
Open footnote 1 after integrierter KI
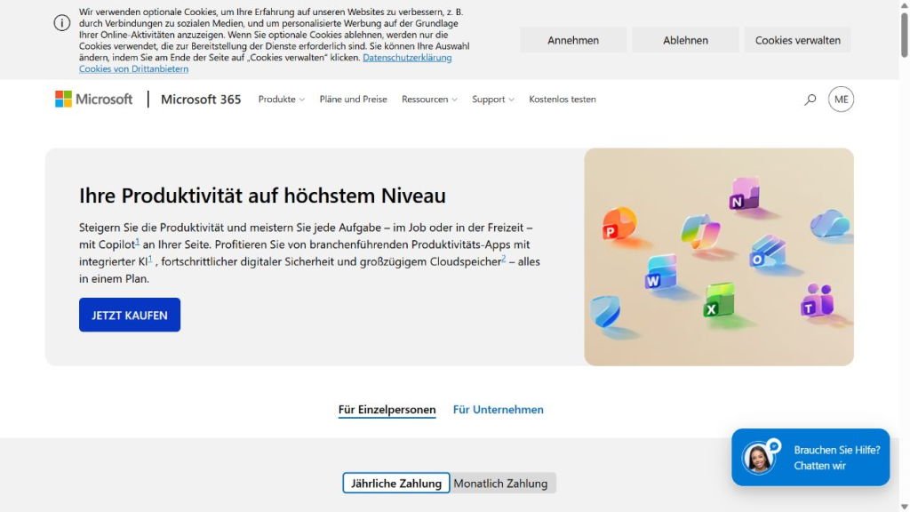150,259
